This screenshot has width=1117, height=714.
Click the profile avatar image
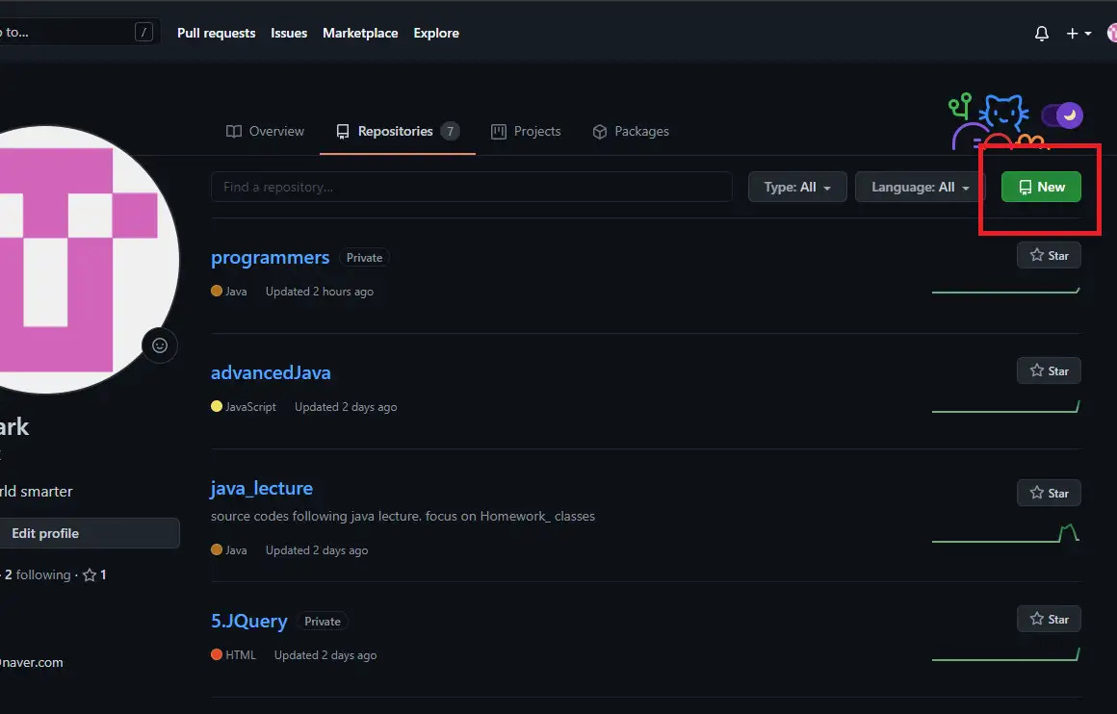(x=45, y=260)
